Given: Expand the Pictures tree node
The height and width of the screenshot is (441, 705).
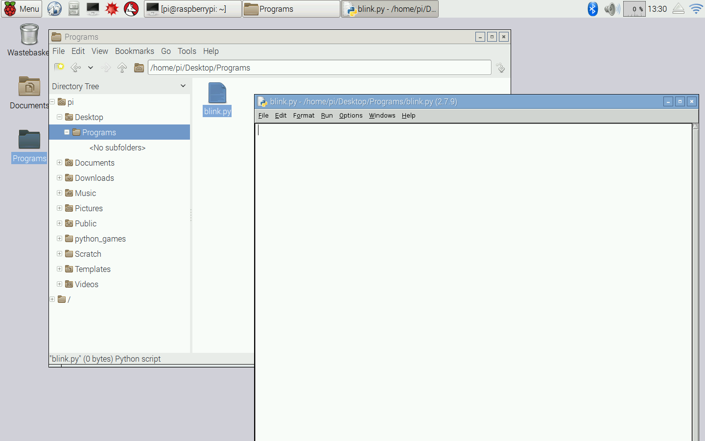Looking at the screenshot, I should [x=59, y=208].
